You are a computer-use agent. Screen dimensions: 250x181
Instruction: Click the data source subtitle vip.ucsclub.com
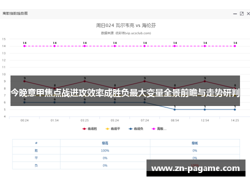click(x=126, y=33)
